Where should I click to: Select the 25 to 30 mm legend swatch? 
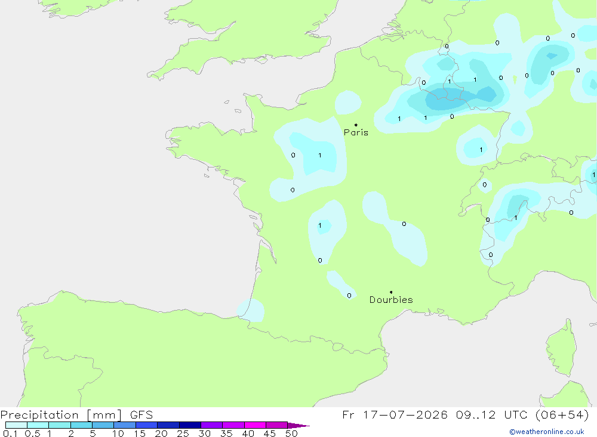point(190,425)
